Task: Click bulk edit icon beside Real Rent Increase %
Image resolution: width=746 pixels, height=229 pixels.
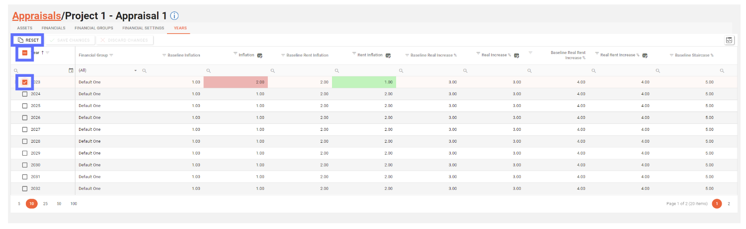Action: (645, 55)
